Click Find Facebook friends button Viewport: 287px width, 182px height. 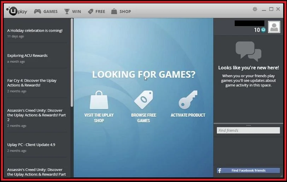pyautogui.click(x=248, y=170)
